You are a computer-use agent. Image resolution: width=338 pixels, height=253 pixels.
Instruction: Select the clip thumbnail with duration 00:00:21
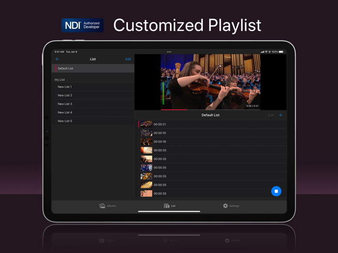146,124
